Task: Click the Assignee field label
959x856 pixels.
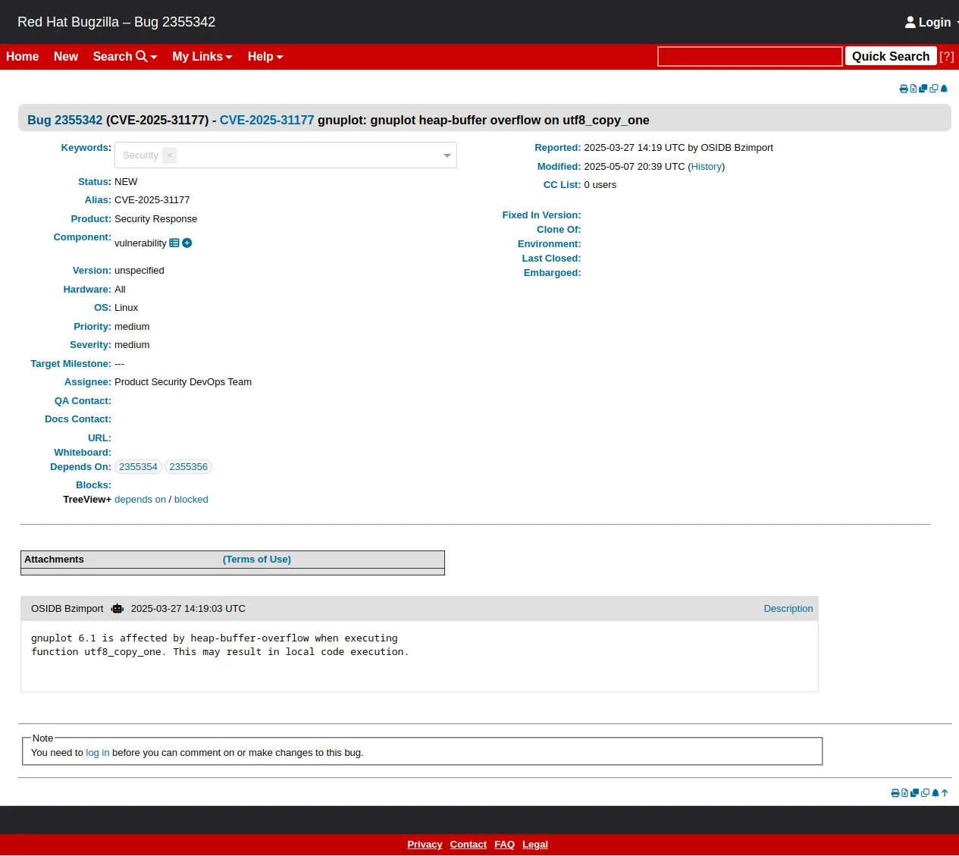Action: [88, 381]
